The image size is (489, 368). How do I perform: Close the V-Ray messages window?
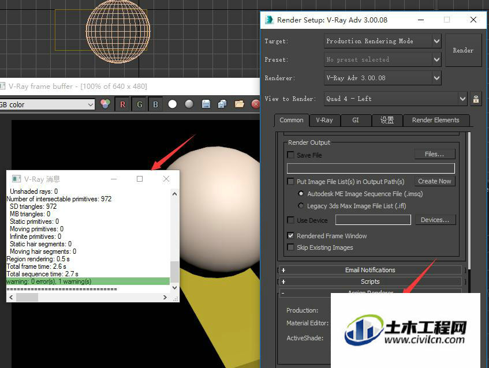pyautogui.click(x=166, y=179)
